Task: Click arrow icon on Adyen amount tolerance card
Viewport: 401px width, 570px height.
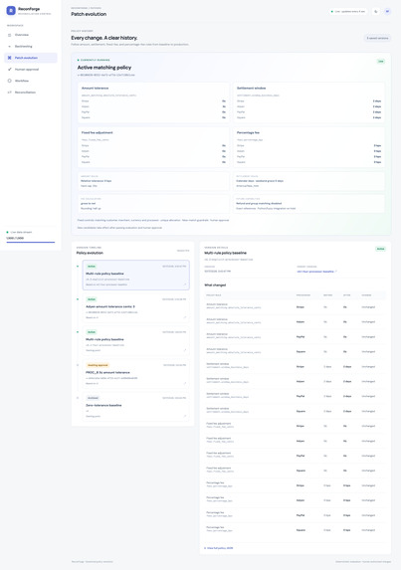Action: point(185,317)
